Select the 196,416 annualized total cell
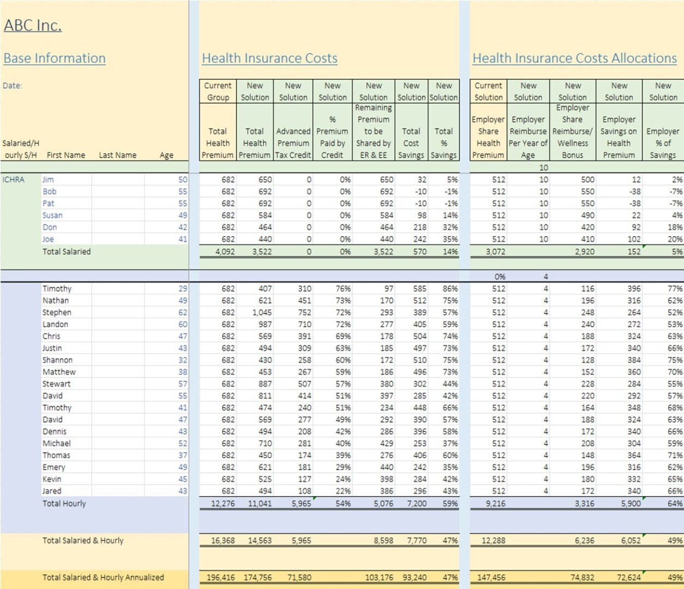 pos(220,577)
